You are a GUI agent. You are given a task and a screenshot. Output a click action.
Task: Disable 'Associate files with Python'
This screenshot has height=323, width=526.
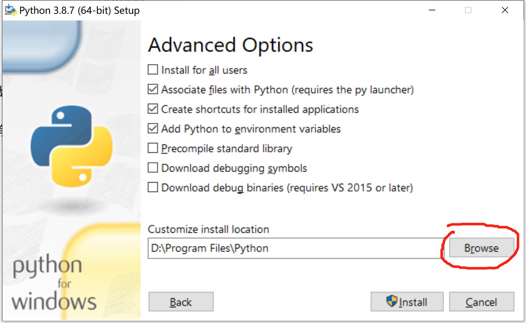(x=153, y=89)
